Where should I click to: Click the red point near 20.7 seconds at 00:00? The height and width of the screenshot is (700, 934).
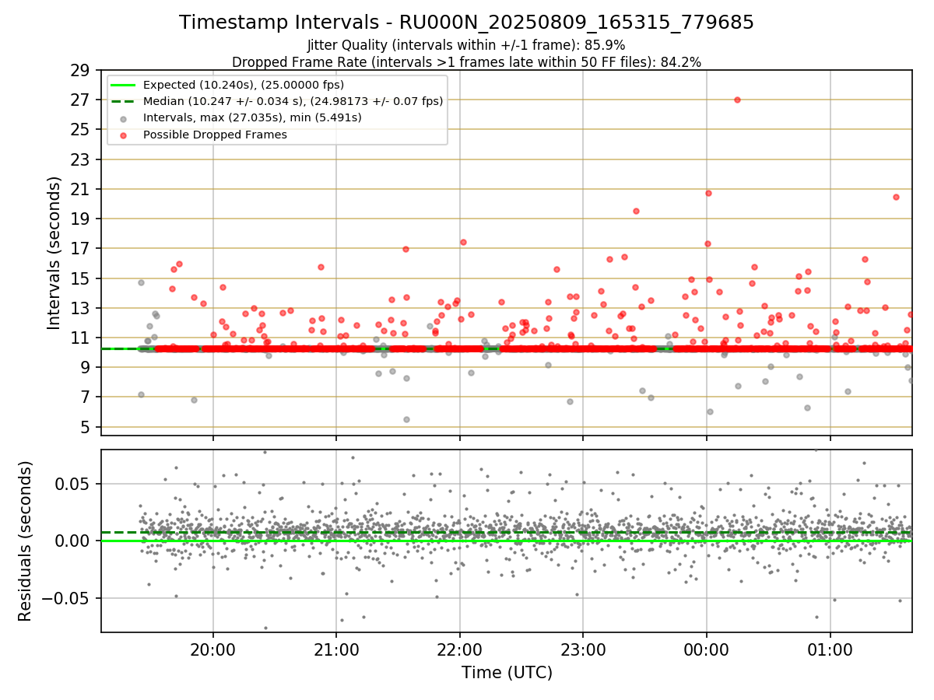708,193
